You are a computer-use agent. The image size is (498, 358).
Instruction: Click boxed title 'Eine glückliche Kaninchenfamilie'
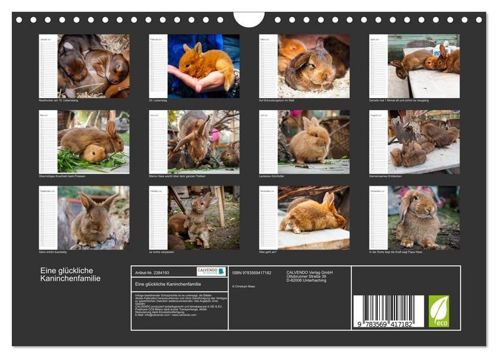click(x=168, y=284)
